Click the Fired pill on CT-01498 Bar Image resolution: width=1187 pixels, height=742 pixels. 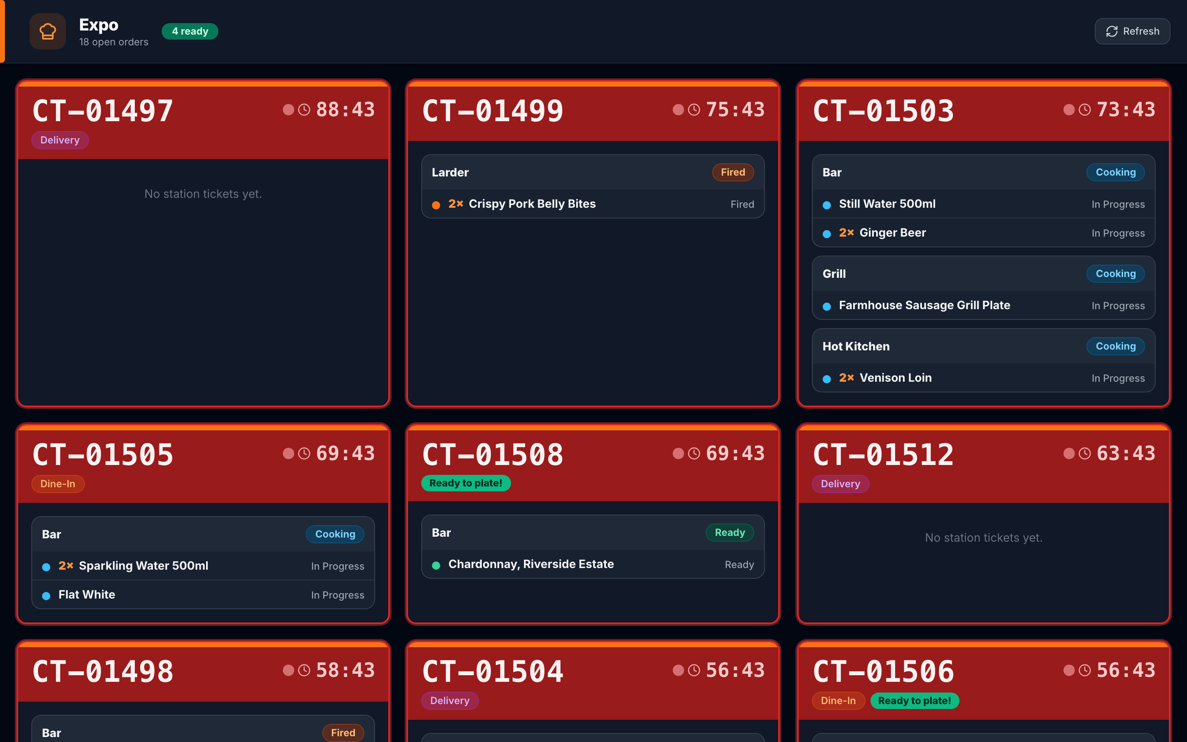343,733
